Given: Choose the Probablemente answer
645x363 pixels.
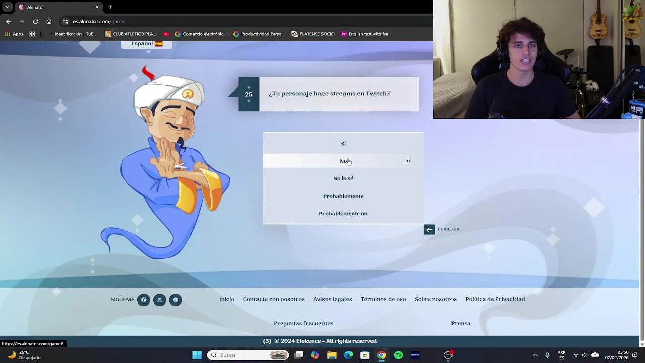Looking at the screenshot, I should click(343, 196).
